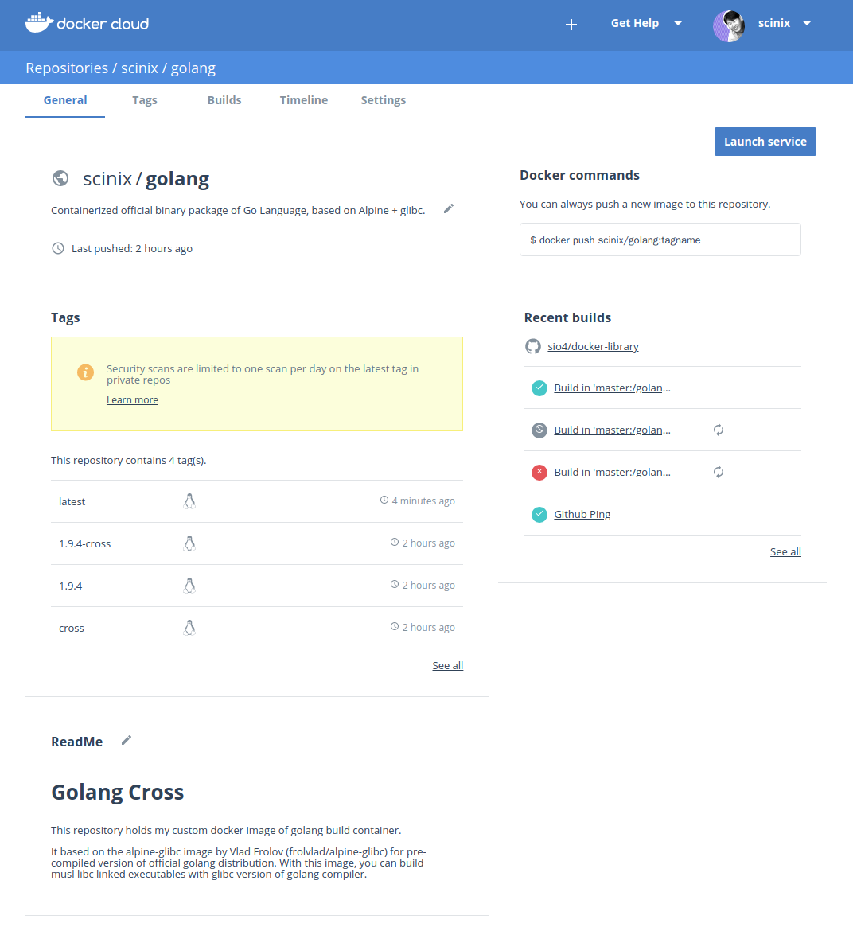This screenshot has width=853, height=931.
Task: Expand the scinix user account menu
Action: (806, 24)
